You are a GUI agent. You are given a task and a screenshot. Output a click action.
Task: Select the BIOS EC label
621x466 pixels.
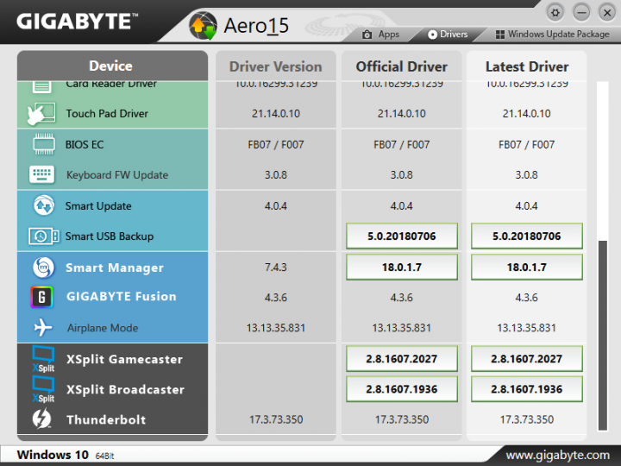click(85, 145)
